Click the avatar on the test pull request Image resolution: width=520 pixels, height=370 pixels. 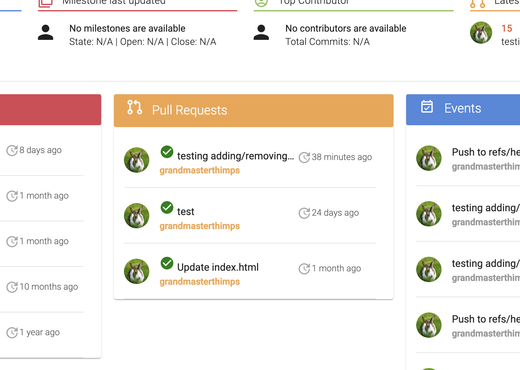click(136, 215)
